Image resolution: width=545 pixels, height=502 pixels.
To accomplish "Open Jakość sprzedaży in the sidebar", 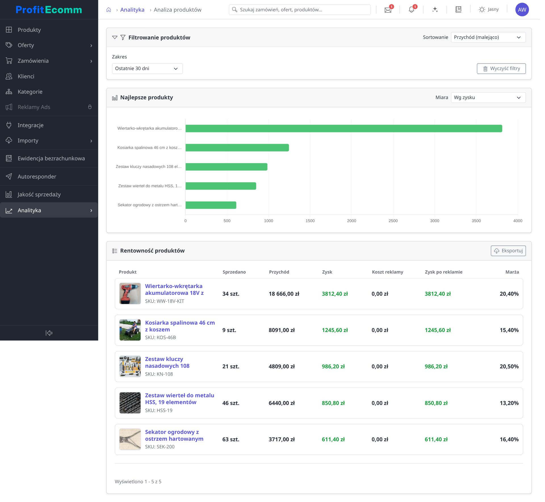I will click(x=49, y=194).
